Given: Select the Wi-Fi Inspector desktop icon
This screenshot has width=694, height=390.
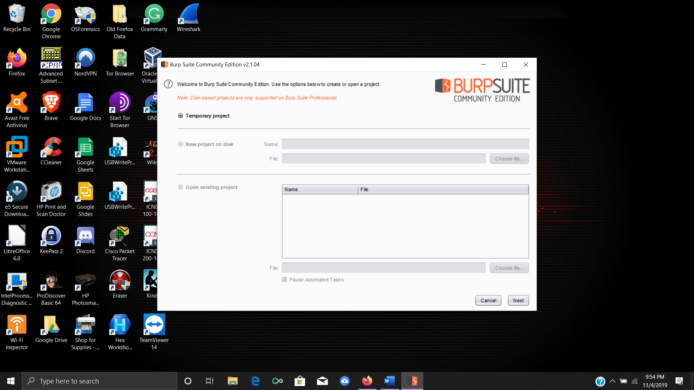Looking at the screenshot, I should 17,332.
